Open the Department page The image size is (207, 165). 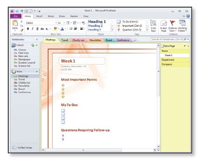pos(175,60)
